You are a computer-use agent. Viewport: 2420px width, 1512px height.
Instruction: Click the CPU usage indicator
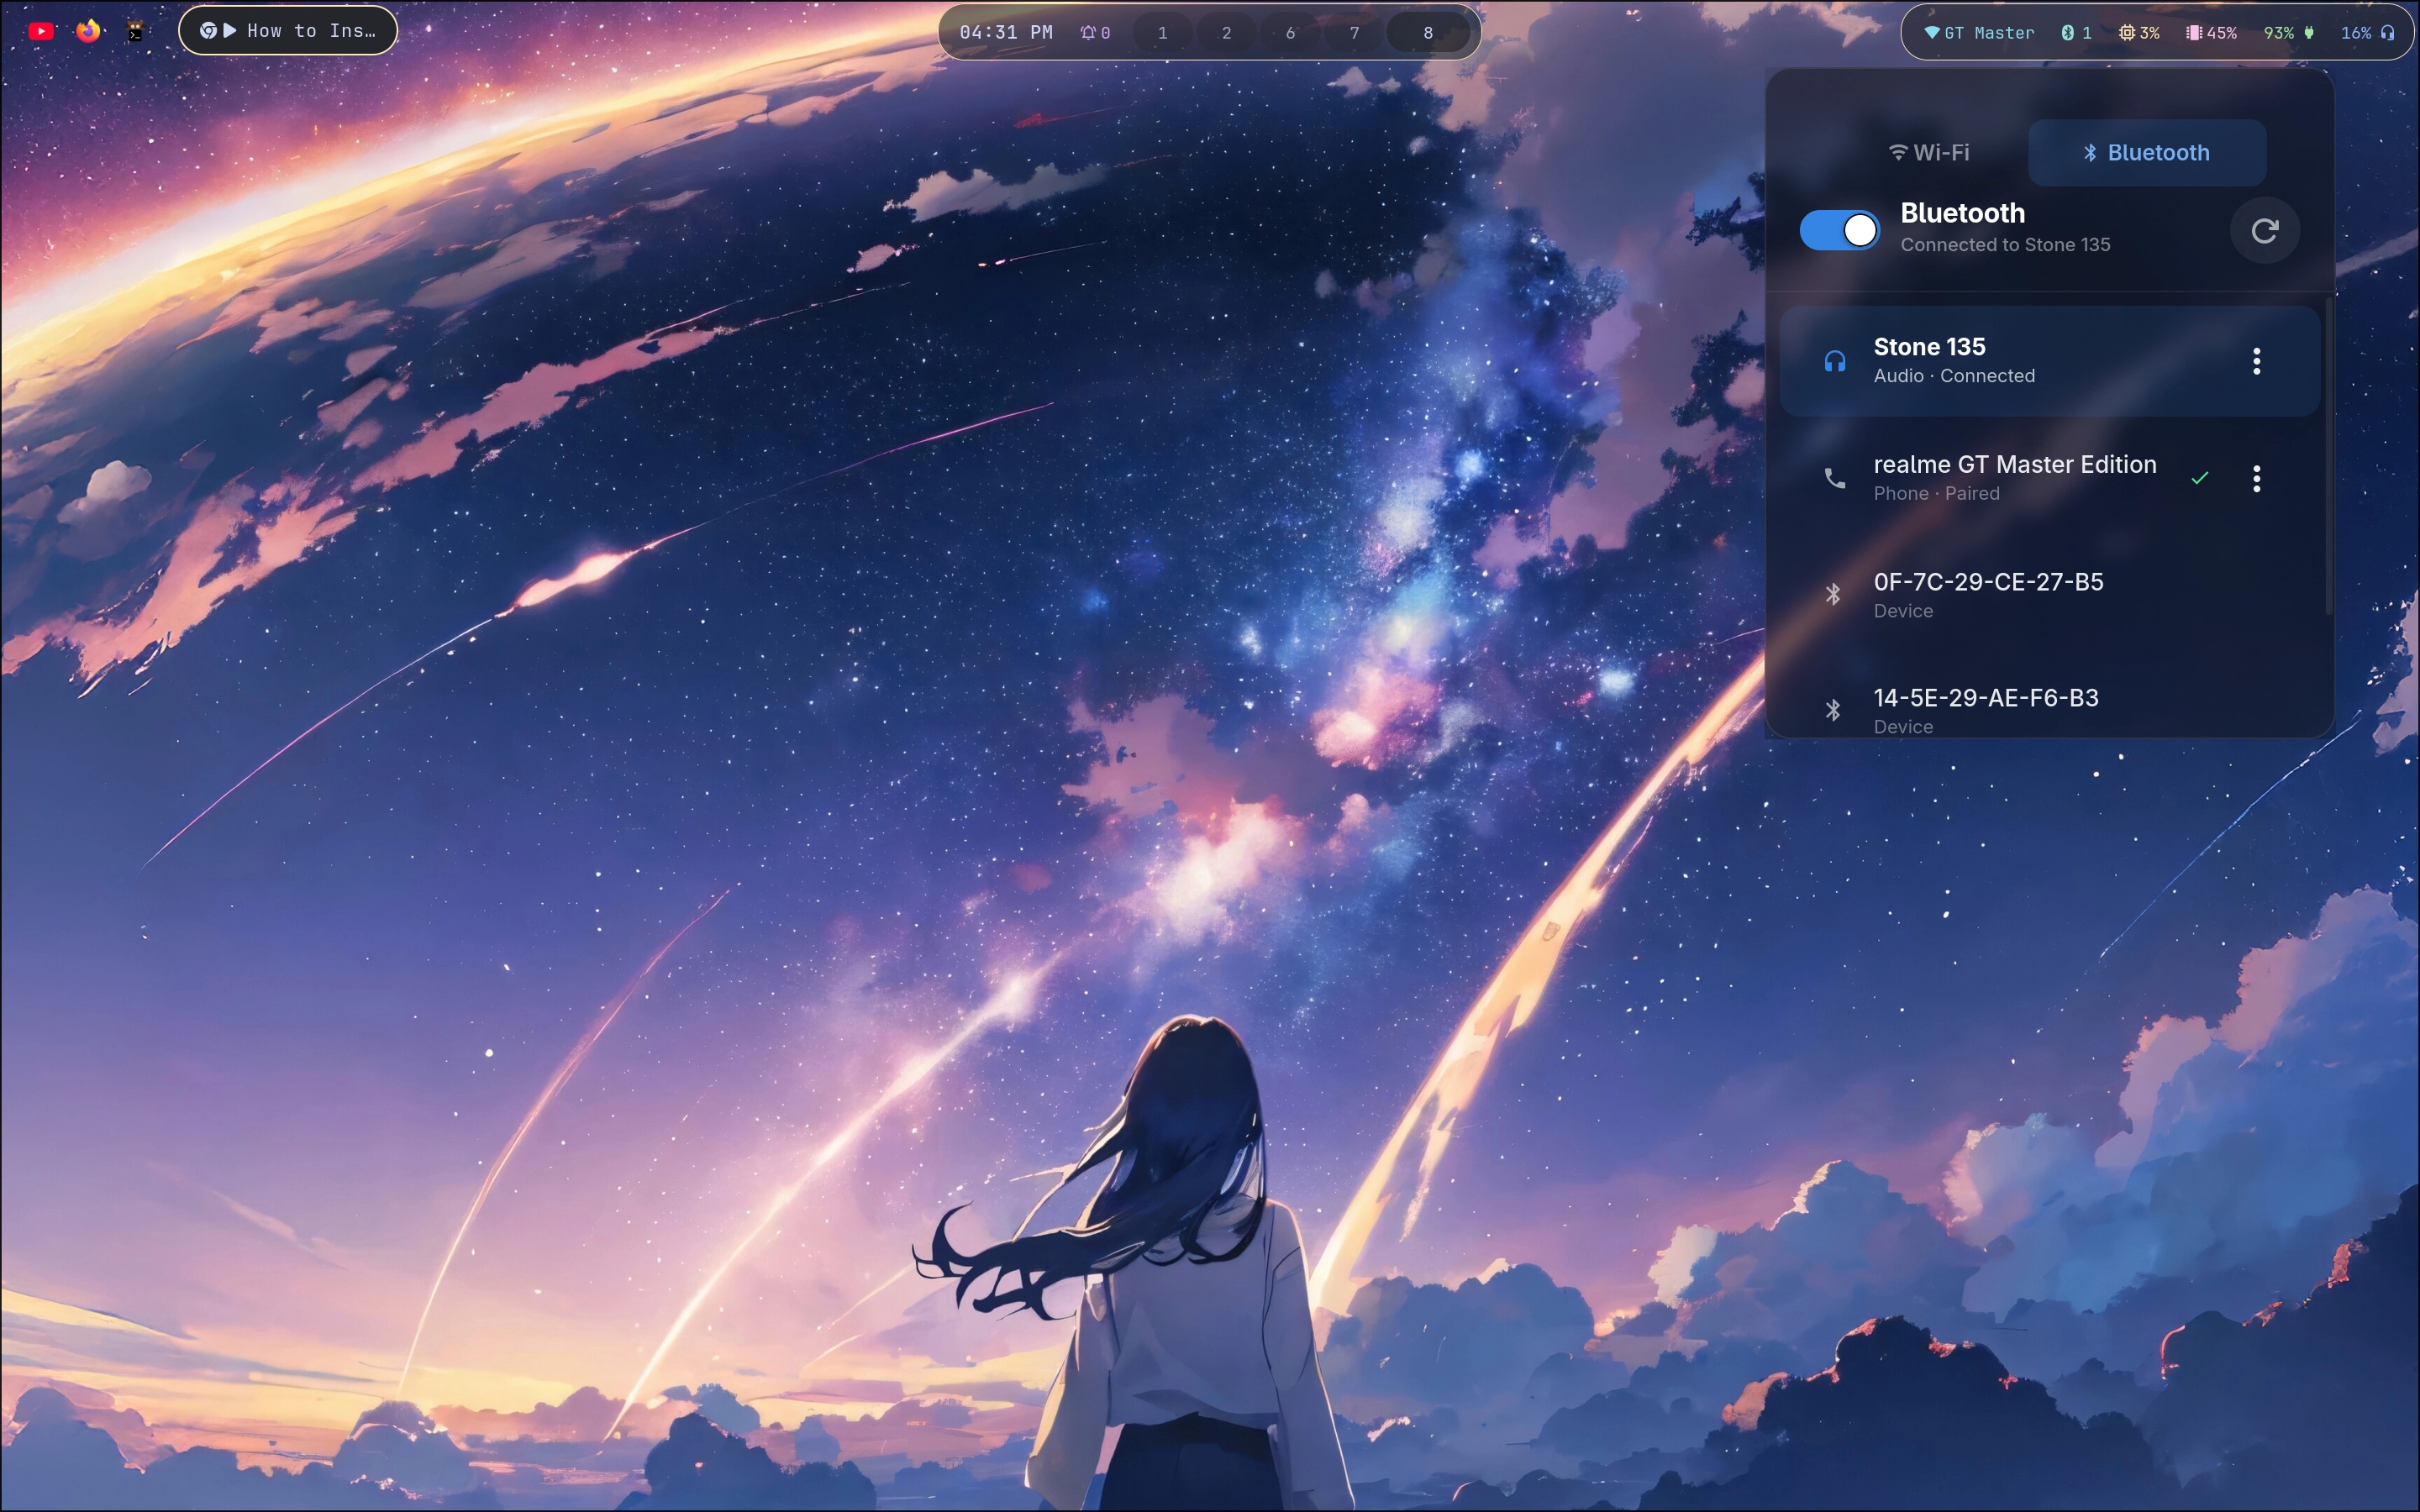[2139, 32]
